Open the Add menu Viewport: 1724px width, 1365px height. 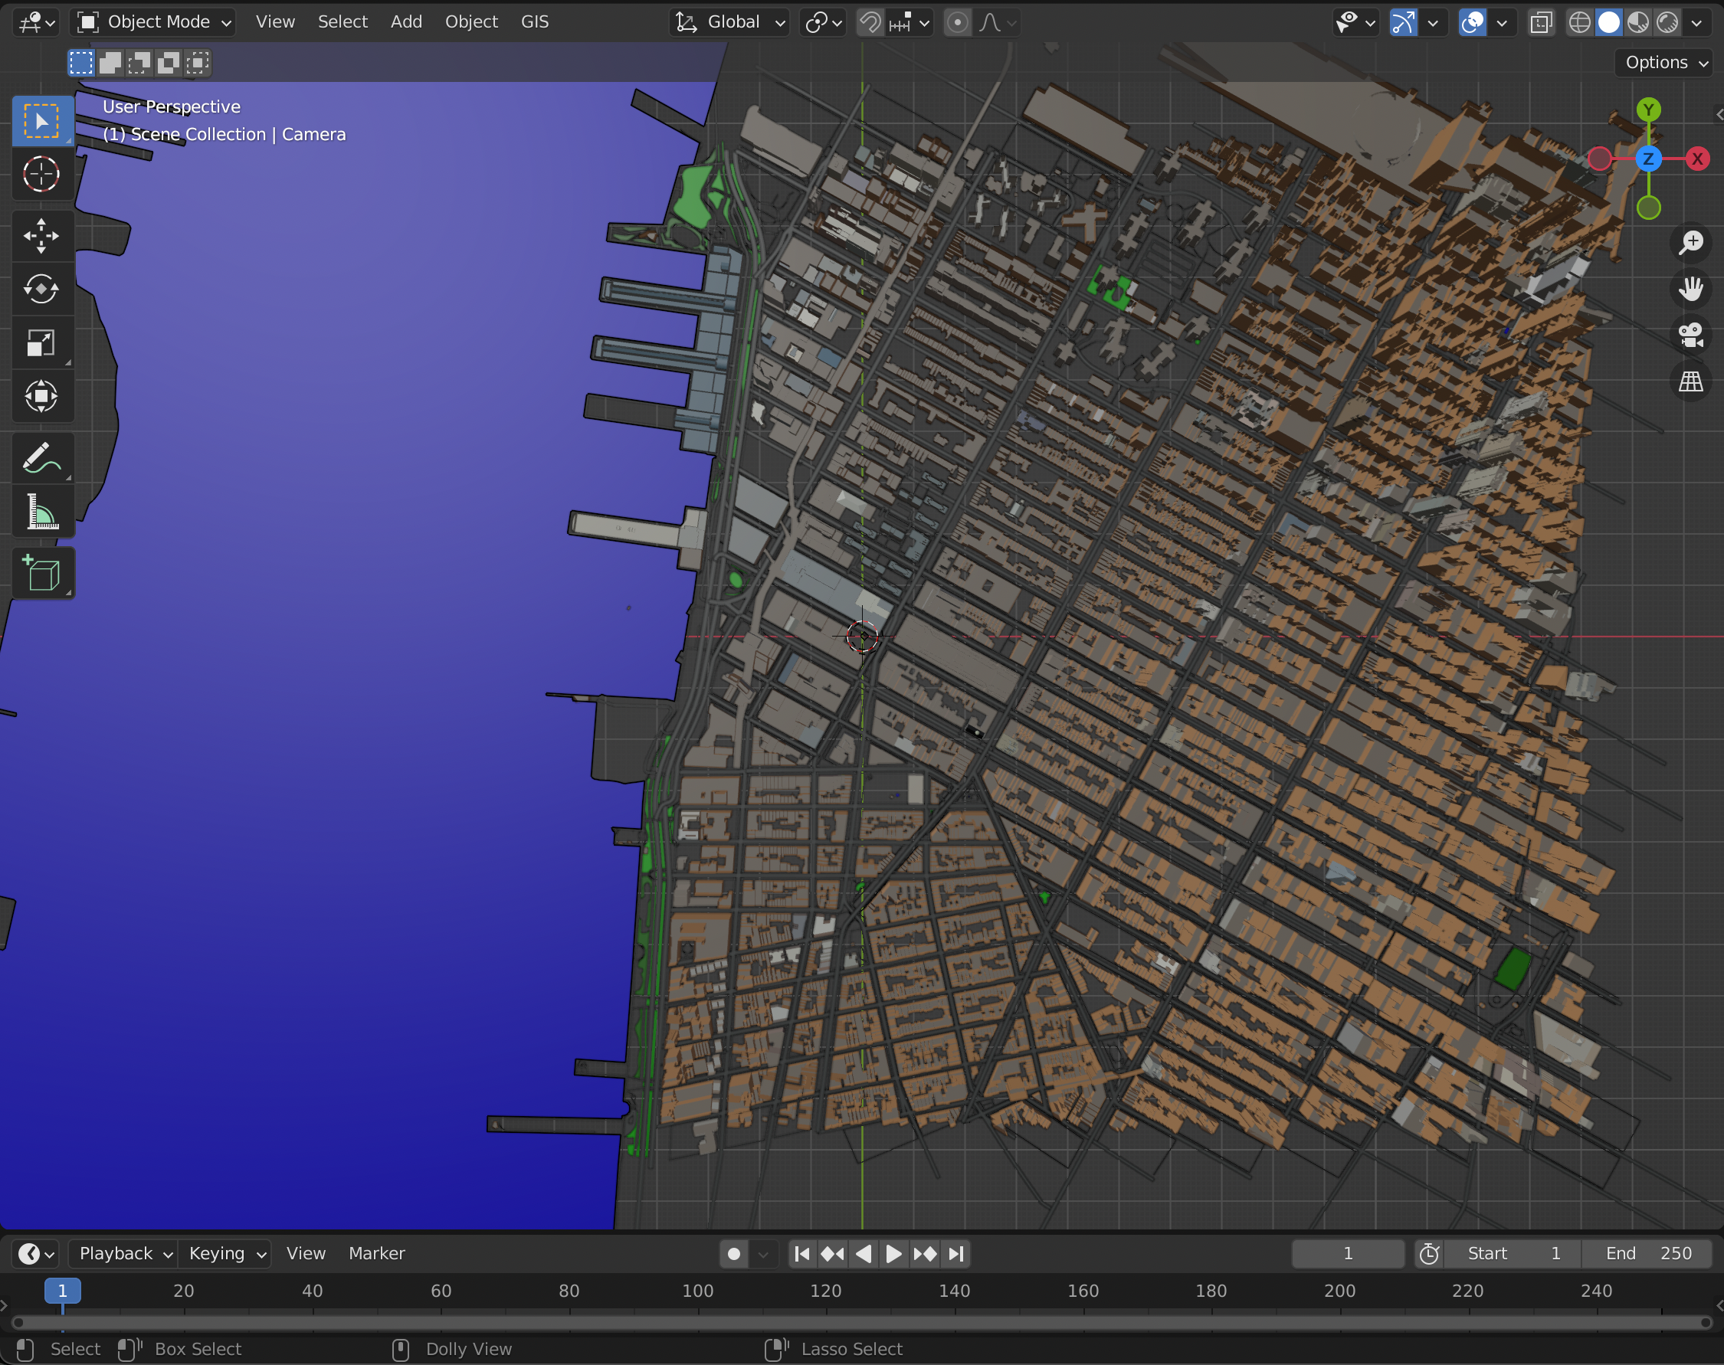coord(406,22)
